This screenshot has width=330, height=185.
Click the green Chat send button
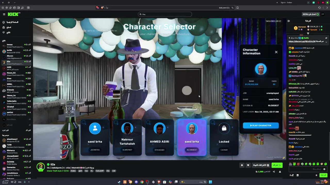click(323, 175)
